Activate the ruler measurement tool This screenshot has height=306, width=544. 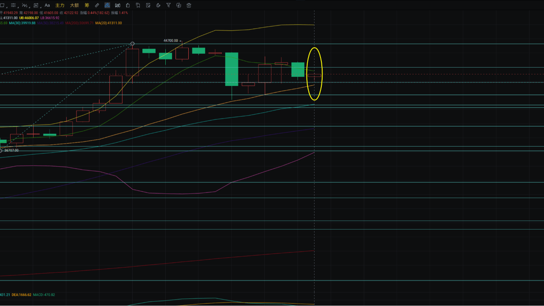97,5
